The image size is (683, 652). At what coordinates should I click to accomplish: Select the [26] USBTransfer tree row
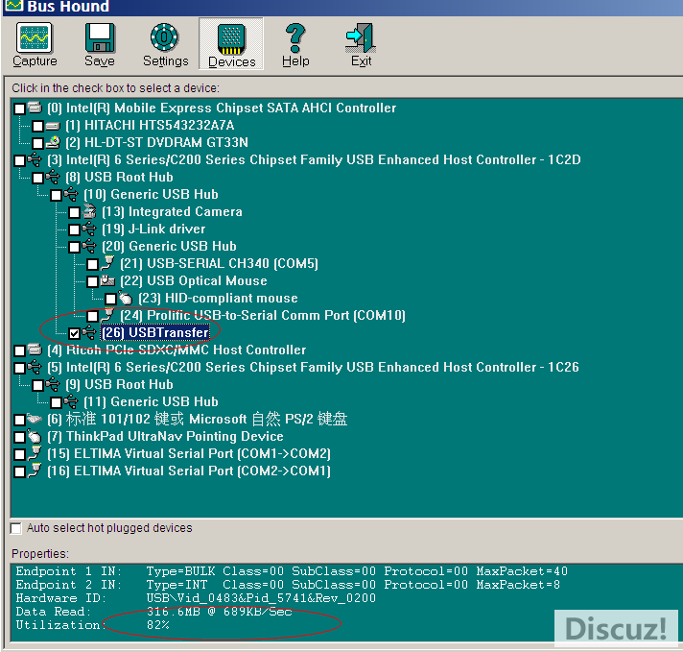155,333
